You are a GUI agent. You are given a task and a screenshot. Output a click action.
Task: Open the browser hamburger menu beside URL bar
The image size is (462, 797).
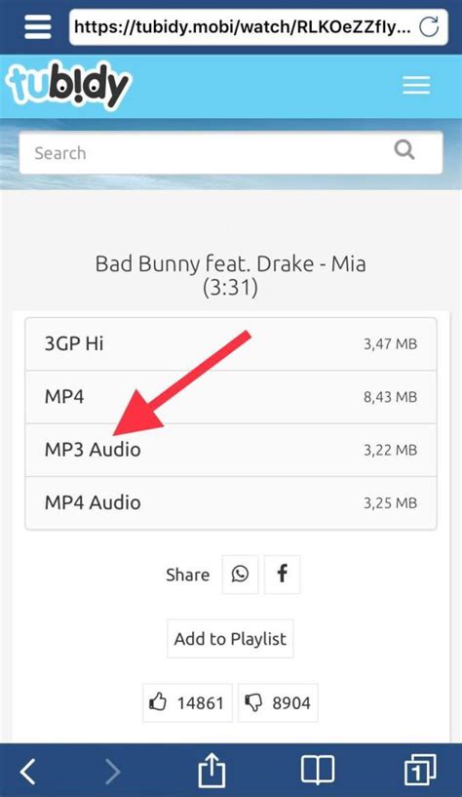pyautogui.click(x=38, y=25)
